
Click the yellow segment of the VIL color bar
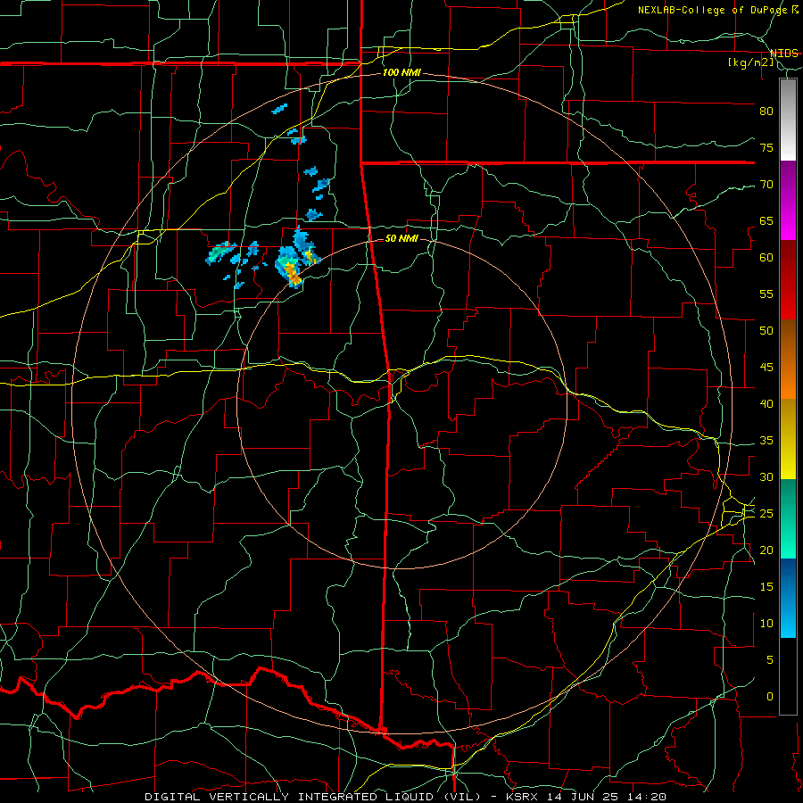(x=788, y=439)
